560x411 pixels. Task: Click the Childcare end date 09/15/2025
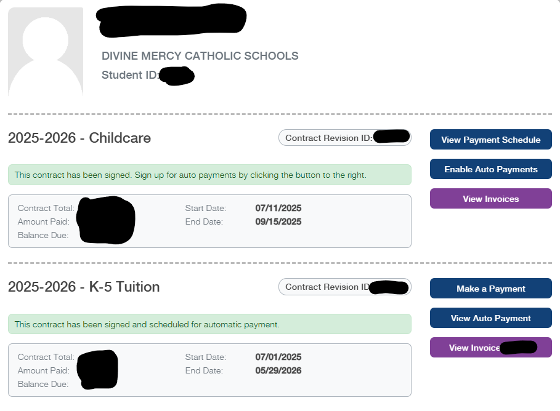pos(278,221)
